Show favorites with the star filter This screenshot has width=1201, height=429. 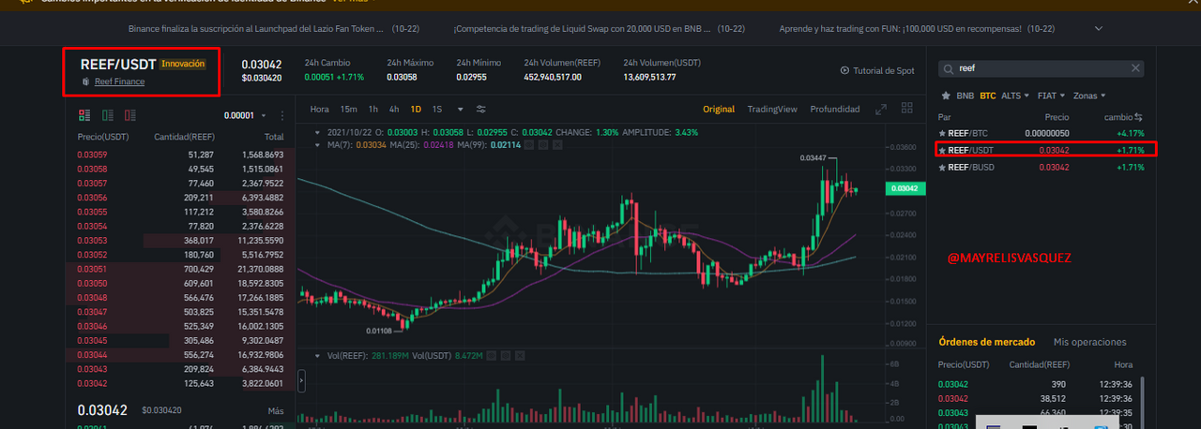944,96
